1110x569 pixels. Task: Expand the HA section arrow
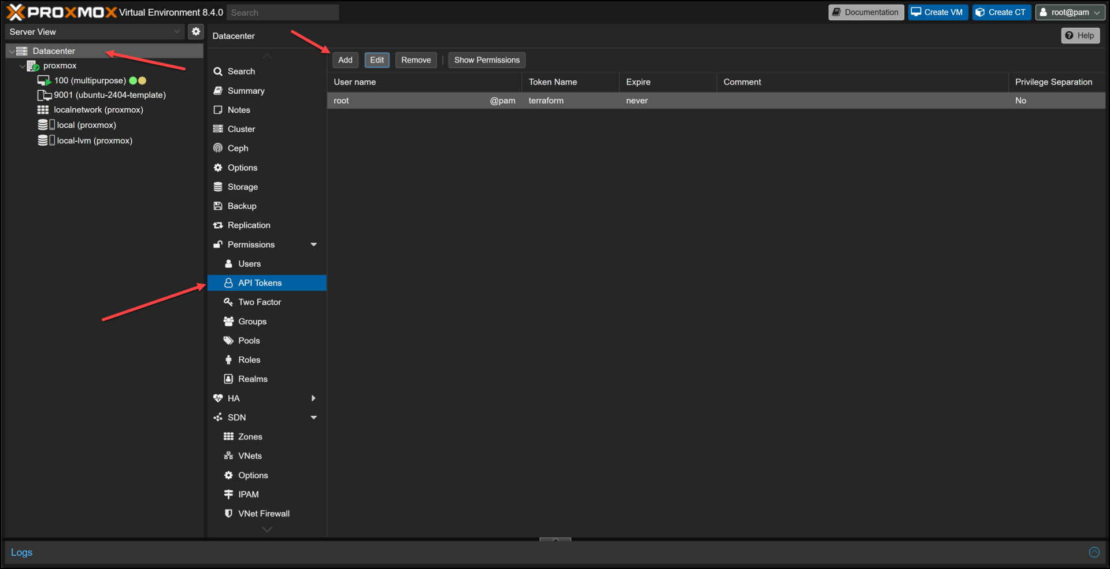pyautogui.click(x=314, y=398)
